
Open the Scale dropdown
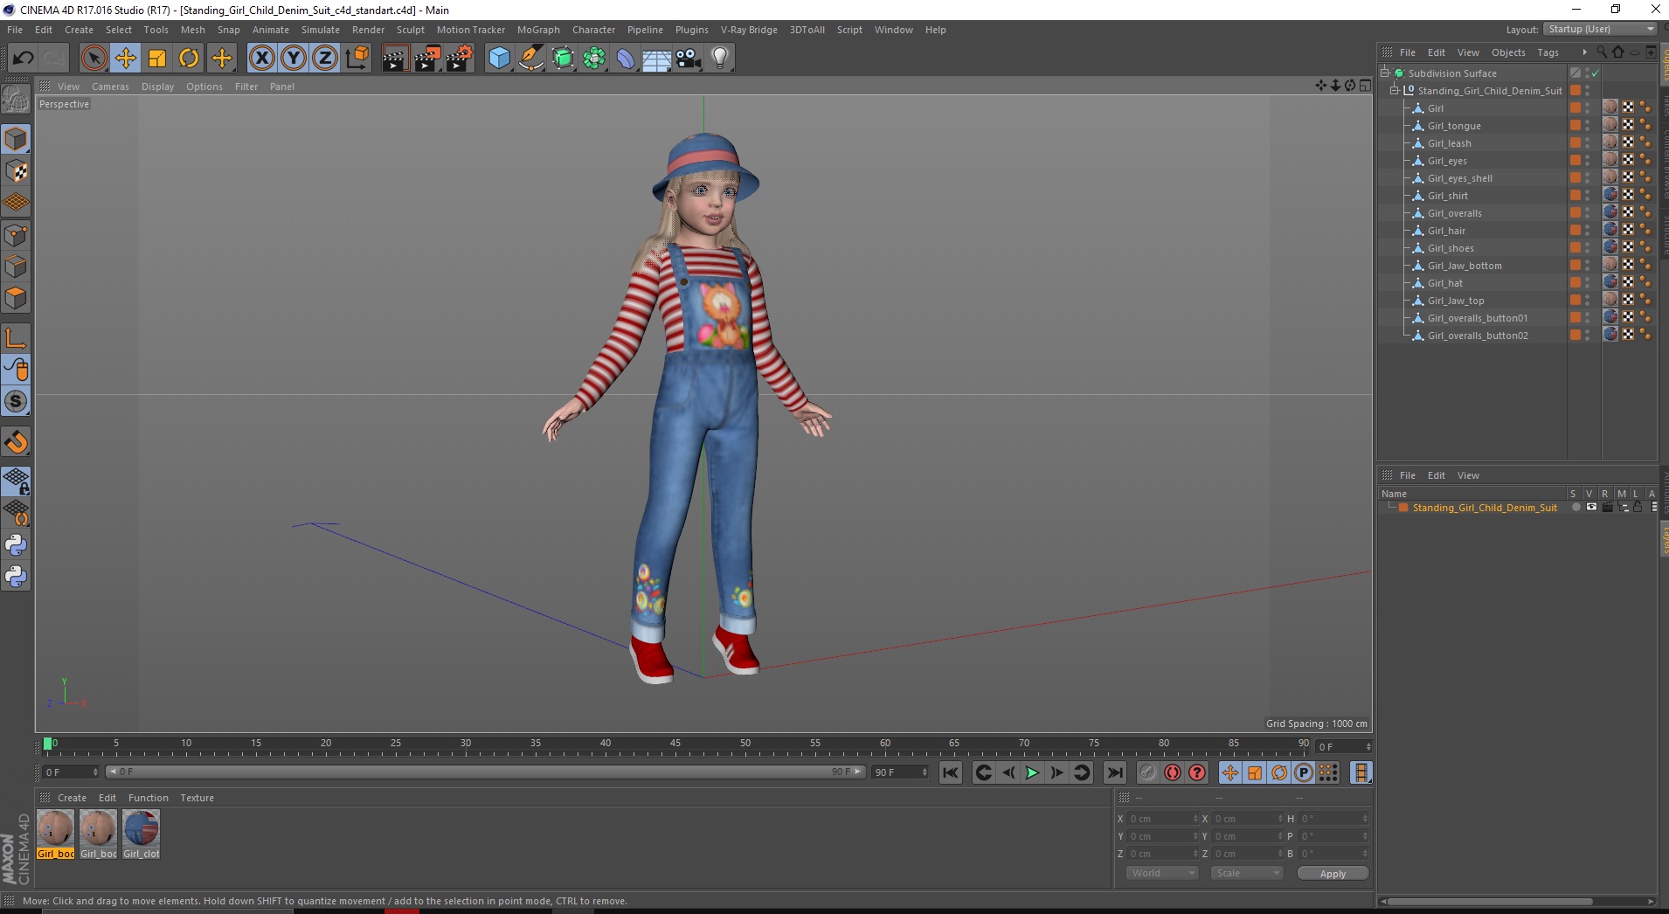1246,873
